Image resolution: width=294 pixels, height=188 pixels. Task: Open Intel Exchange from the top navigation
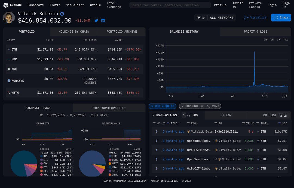[114, 5]
